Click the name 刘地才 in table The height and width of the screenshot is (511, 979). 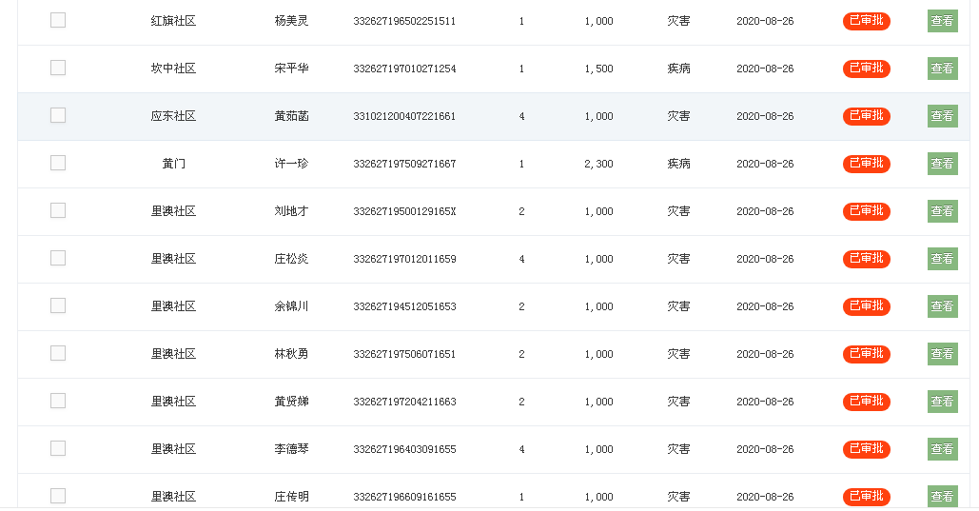(x=291, y=211)
